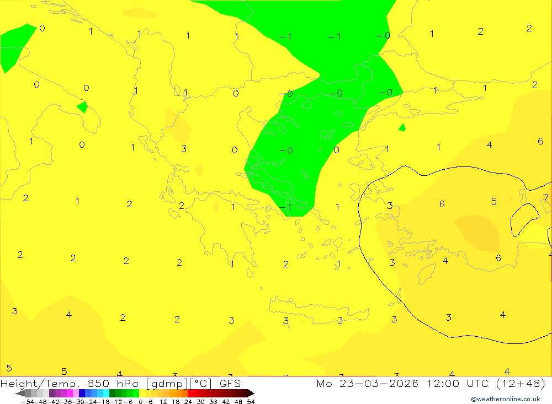Pick the bright red legend swatch above 24

pos(190,394)
